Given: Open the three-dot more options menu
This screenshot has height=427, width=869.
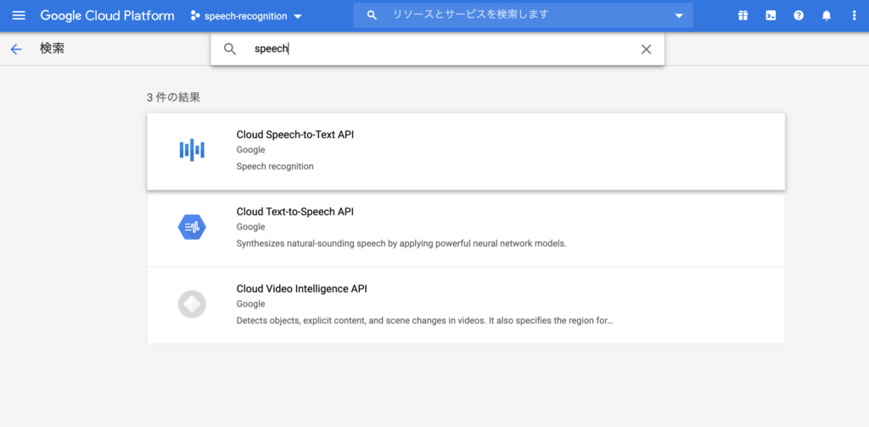Looking at the screenshot, I should point(854,15).
